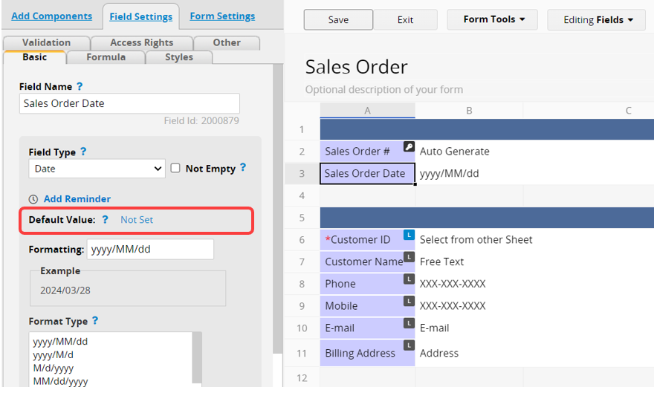Select the M/d/yyyy format type option

54,369
